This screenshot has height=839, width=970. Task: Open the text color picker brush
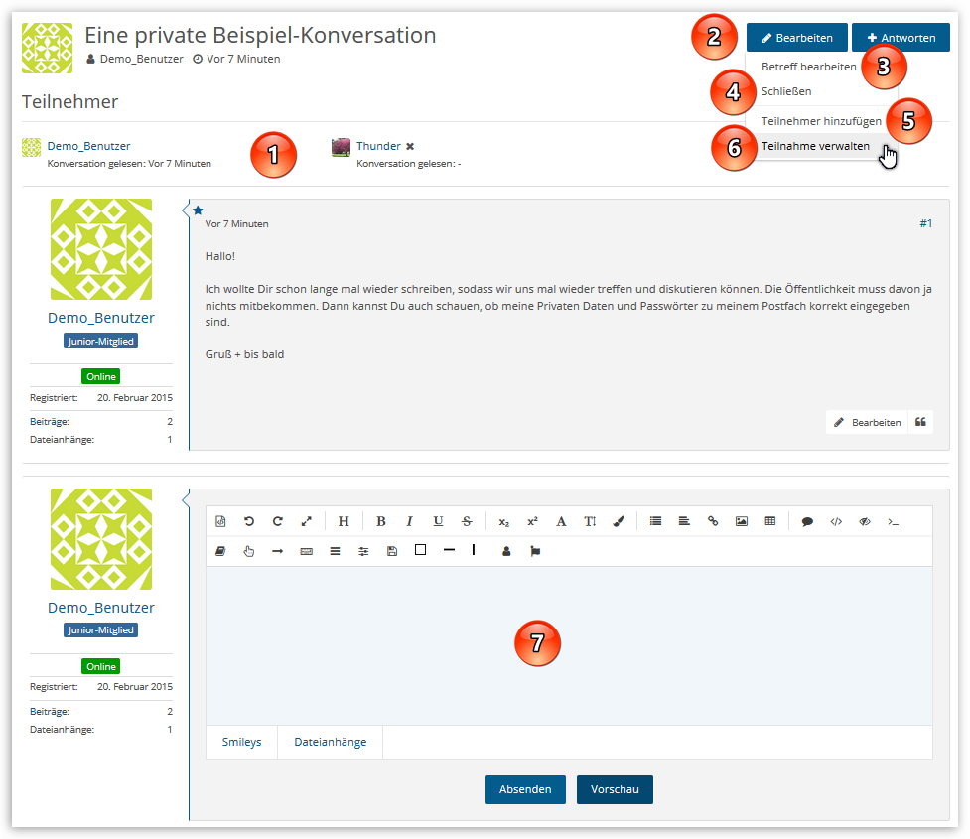[x=619, y=521]
